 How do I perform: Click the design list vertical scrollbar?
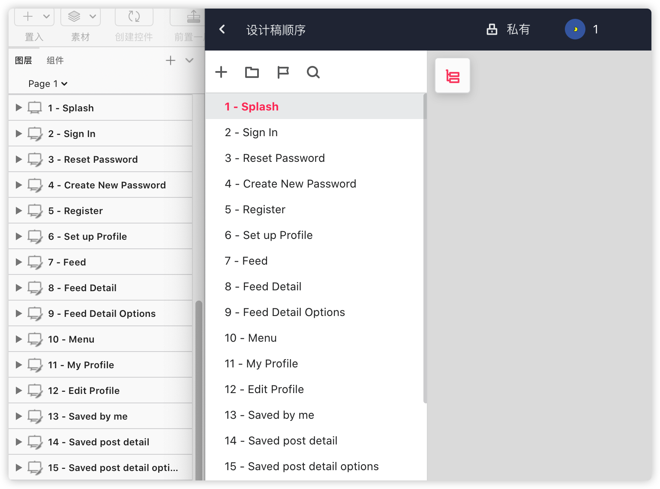(425, 248)
